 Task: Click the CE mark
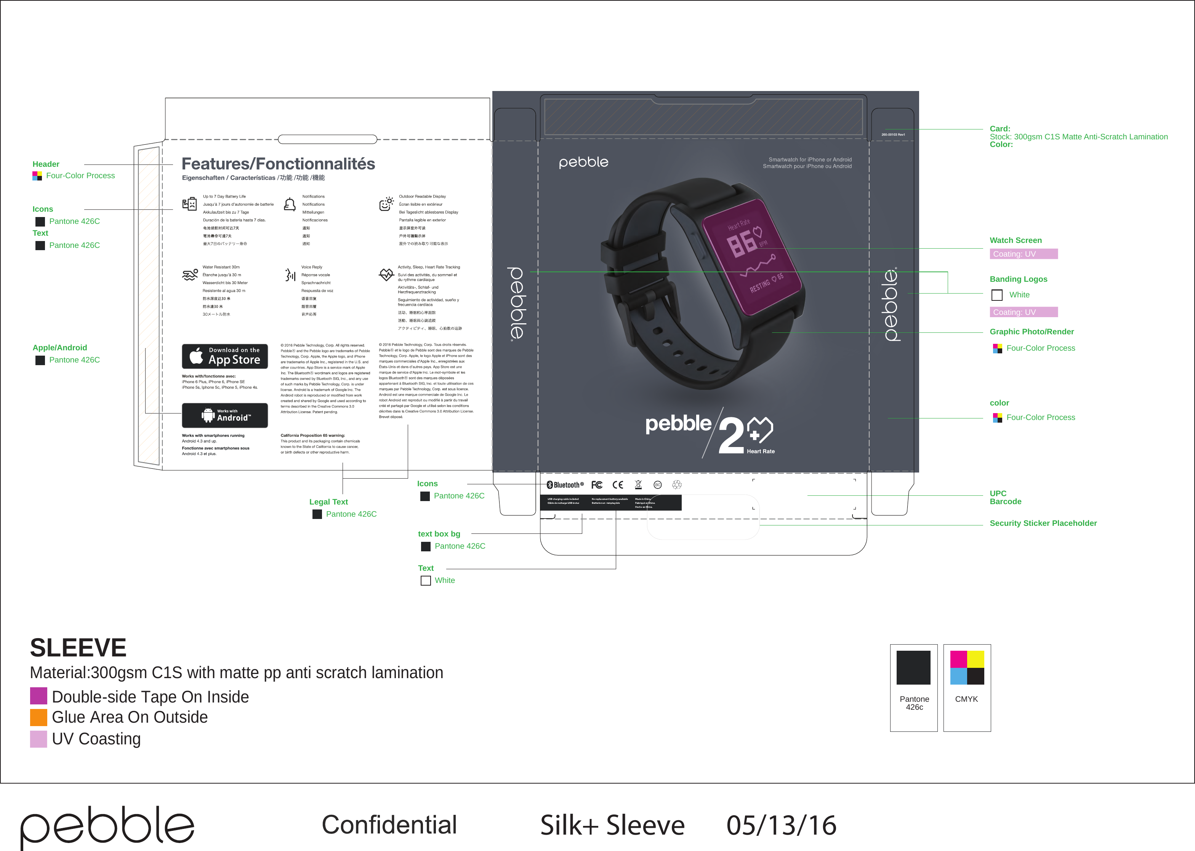pos(618,485)
